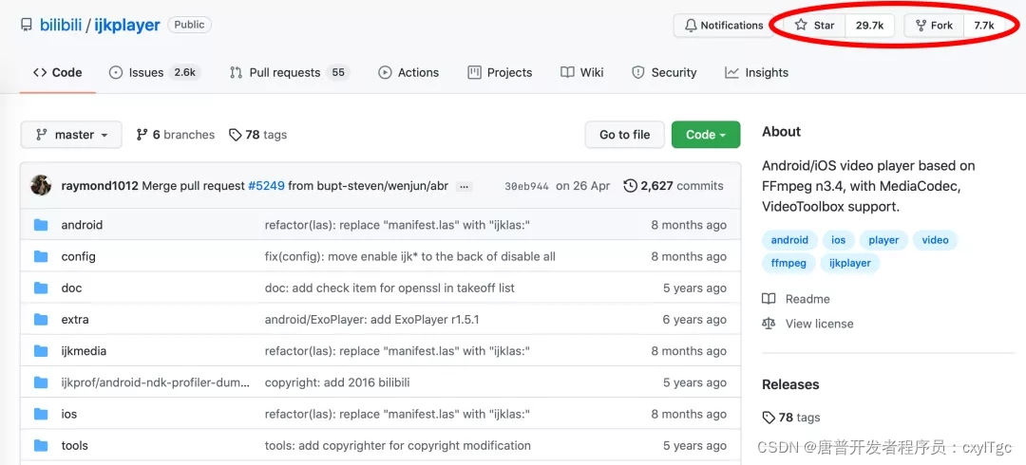
Task: Click the scales icon beside View license
Action: click(769, 324)
